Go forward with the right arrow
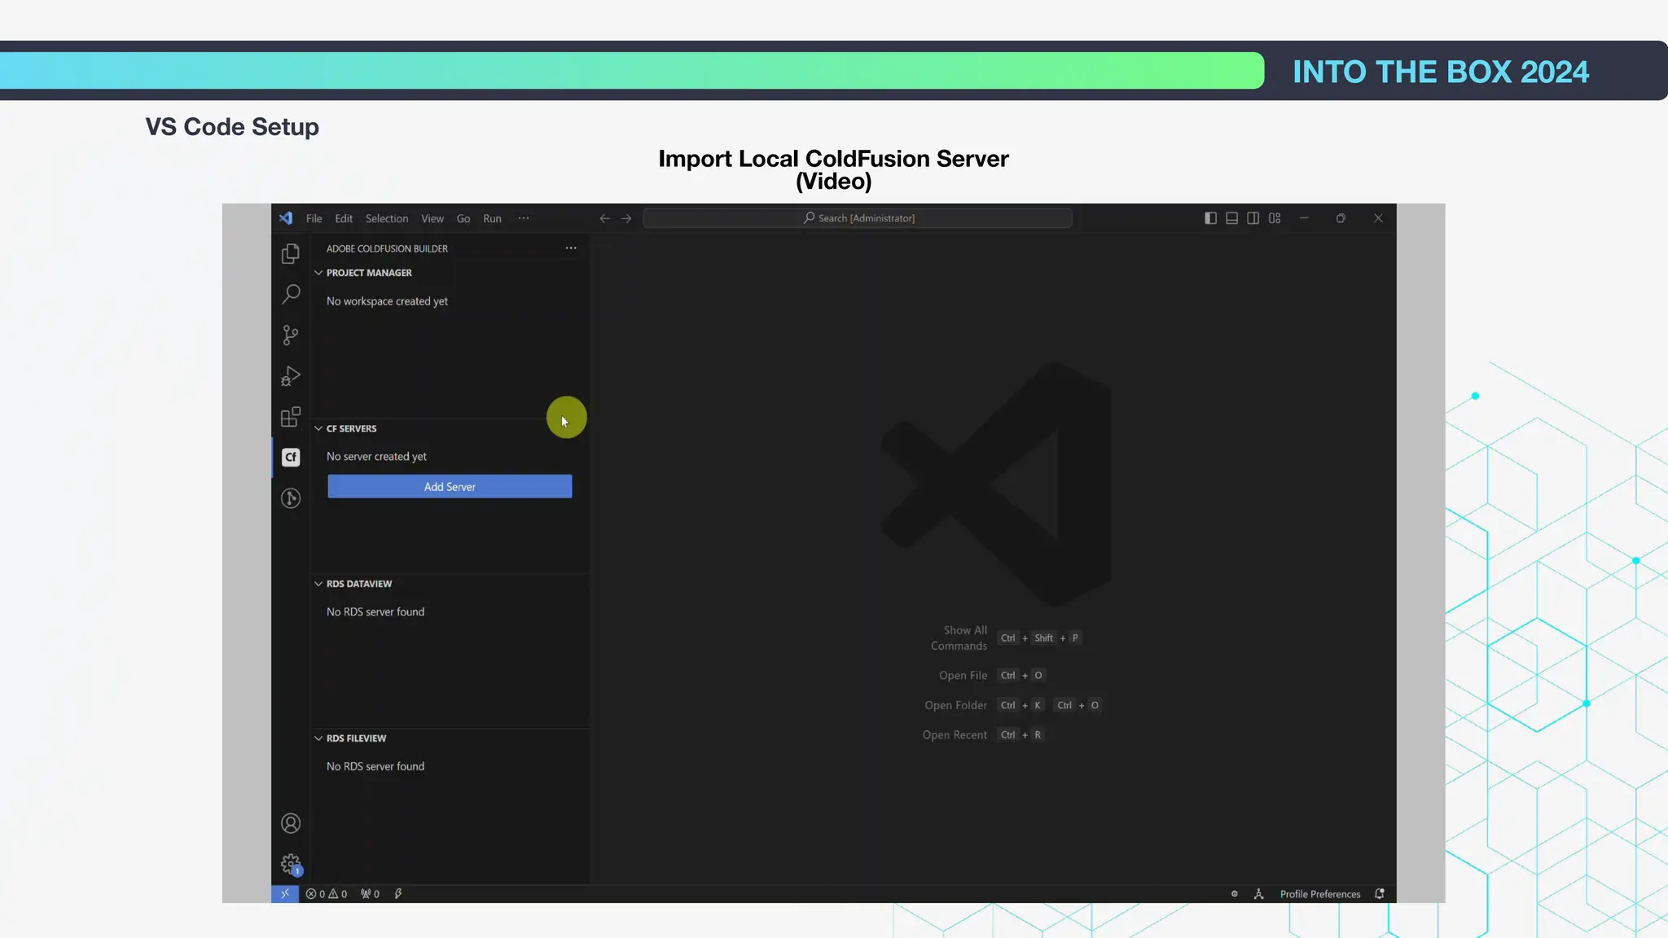This screenshot has width=1668, height=938. click(626, 218)
